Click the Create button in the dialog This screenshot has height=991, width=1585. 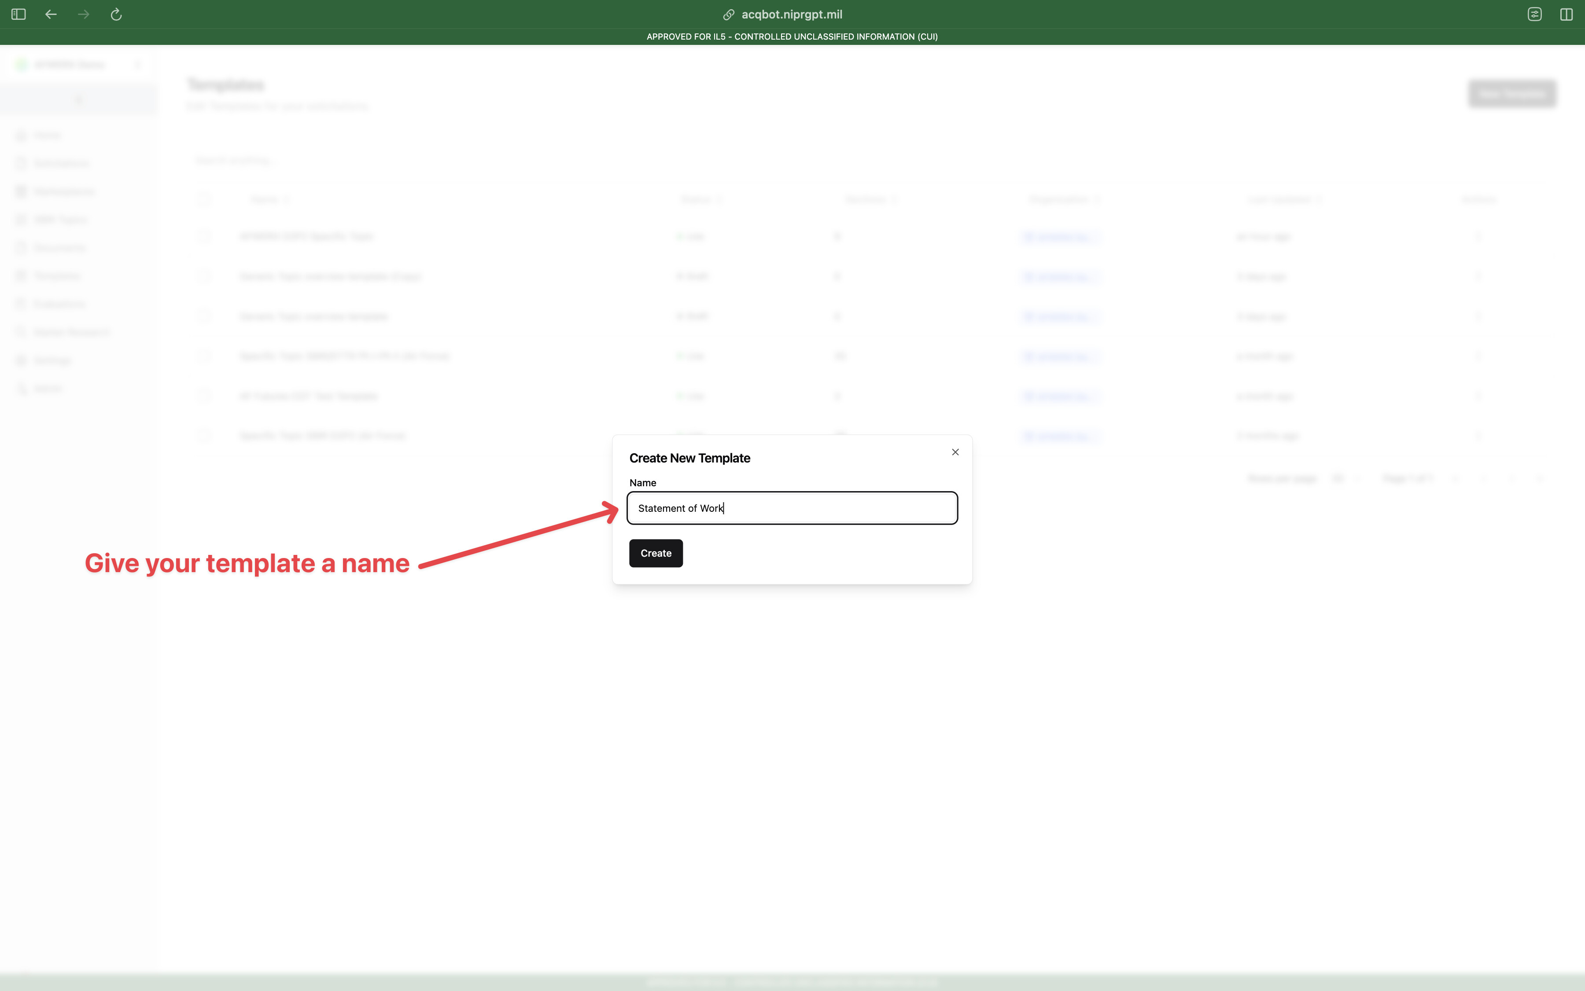(x=656, y=553)
